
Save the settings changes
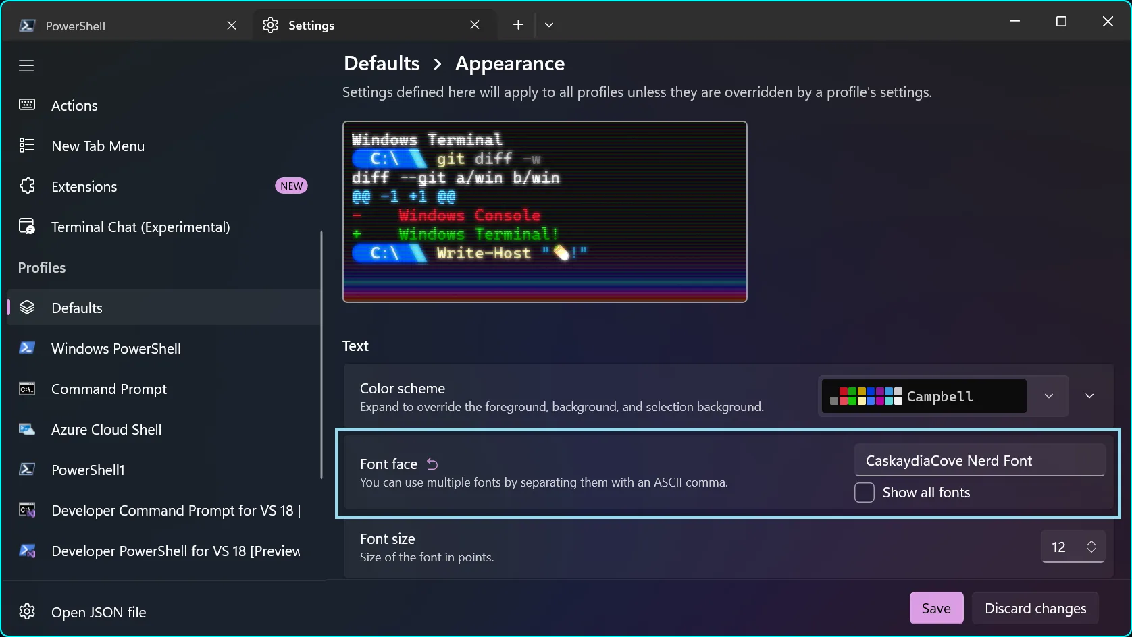coord(936,608)
